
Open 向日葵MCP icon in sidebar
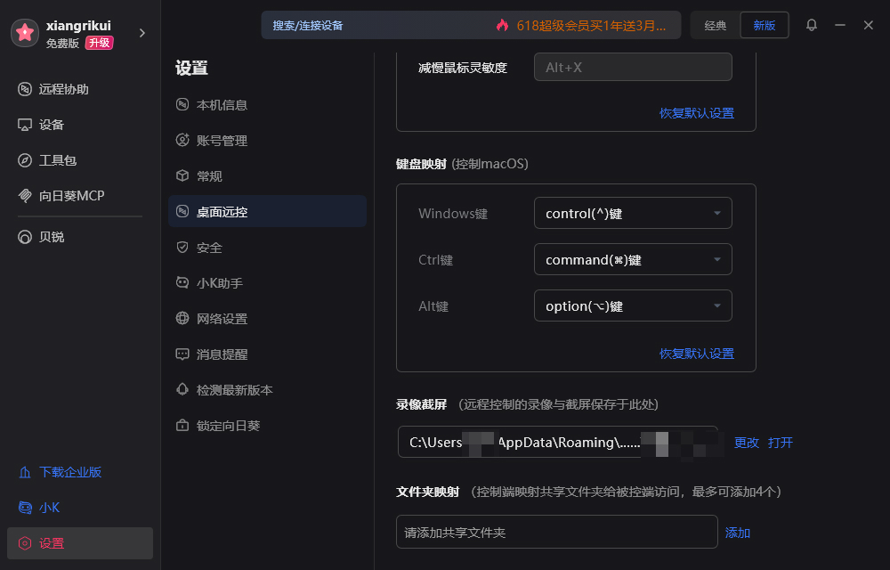24,196
